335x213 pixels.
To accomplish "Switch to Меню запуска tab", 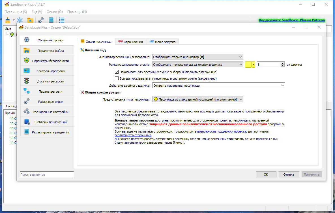I will coord(162,42).
